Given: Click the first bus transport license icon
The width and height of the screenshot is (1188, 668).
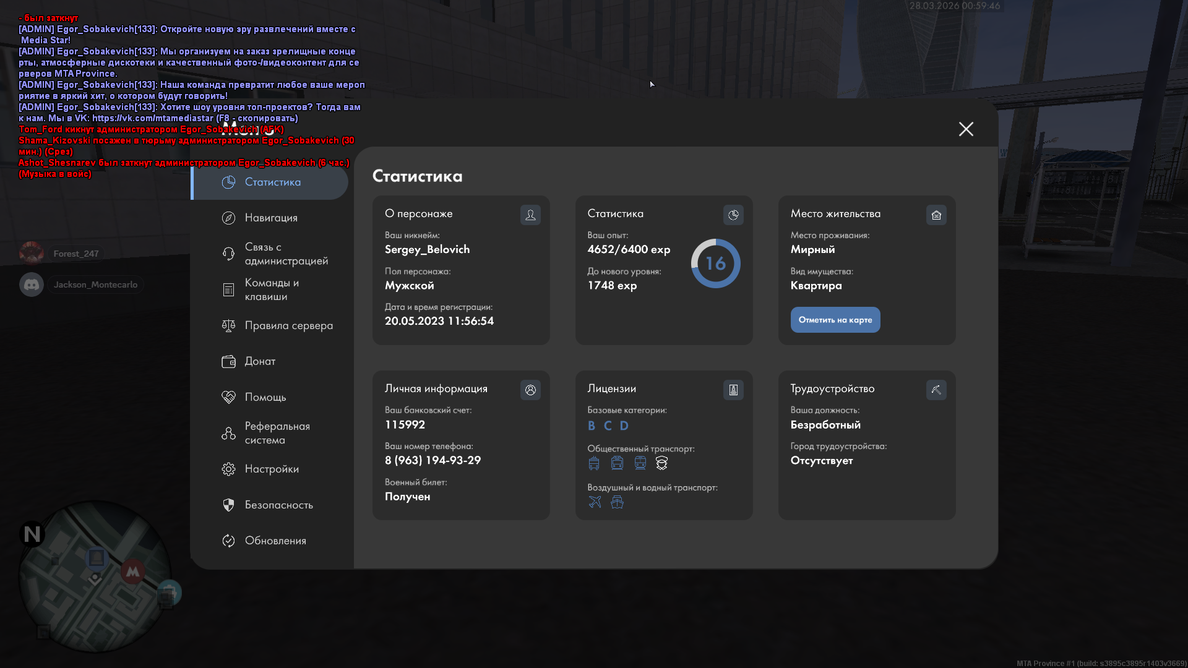Looking at the screenshot, I should pyautogui.click(x=594, y=463).
